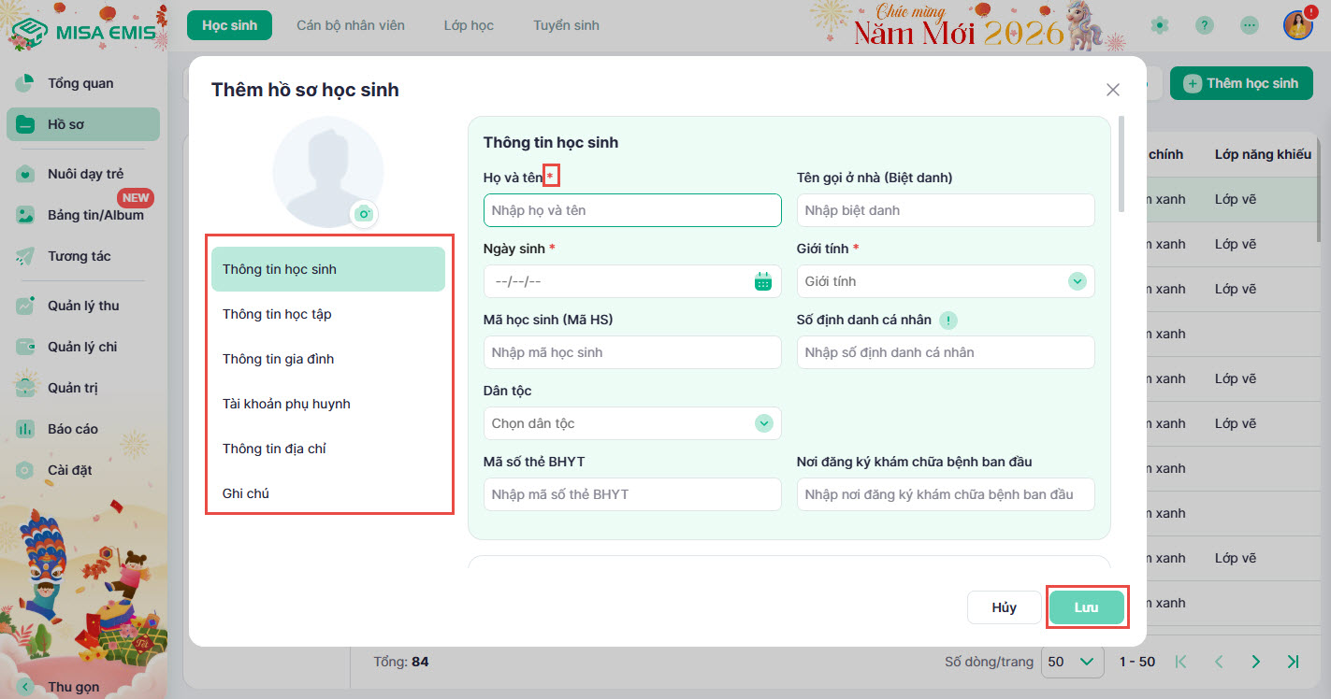Close the Thêm hồ sơ học sinh dialog
The height and width of the screenshot is (699, 1331).
(1112, 90)
